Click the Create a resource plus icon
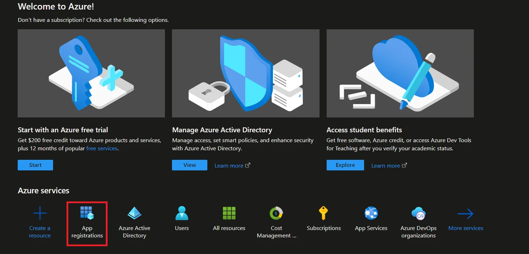The image size is (529, 254). (x=40, y=213)
